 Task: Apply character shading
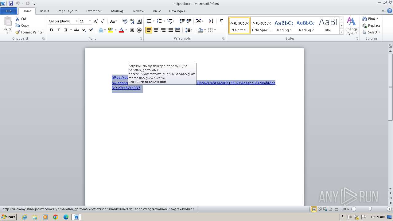click(x=132, y=30)
